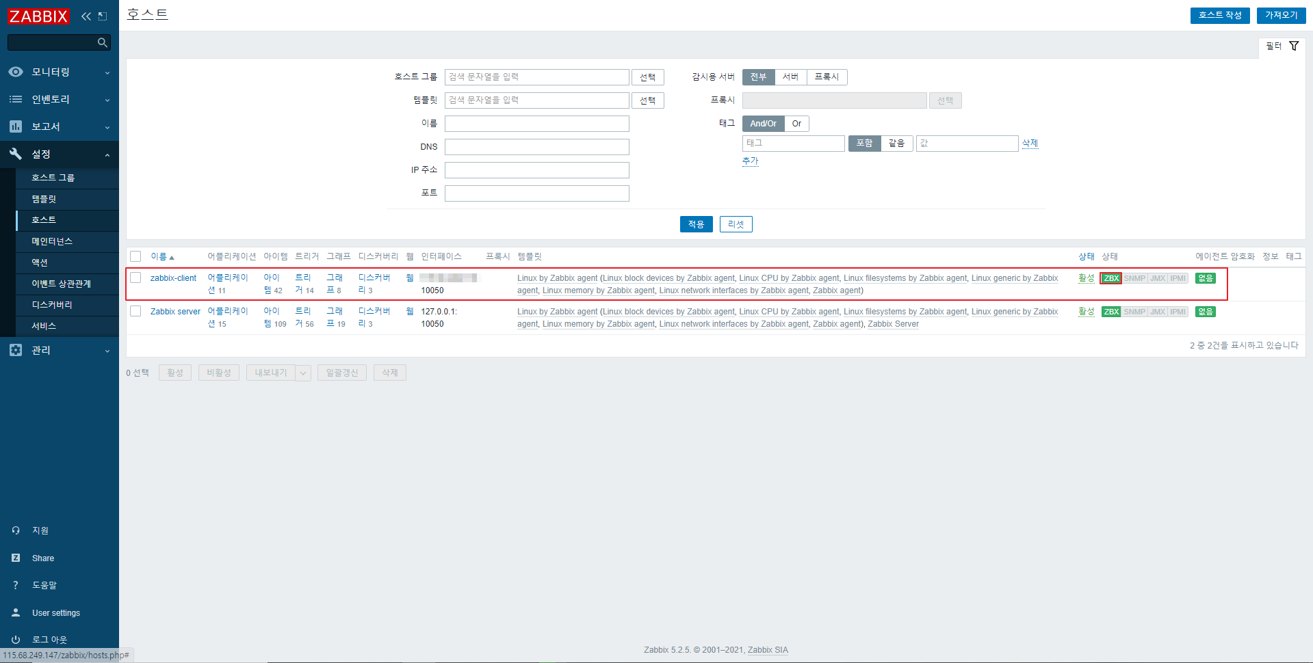Select 서버 for monitored-by option

coord(790,77)
